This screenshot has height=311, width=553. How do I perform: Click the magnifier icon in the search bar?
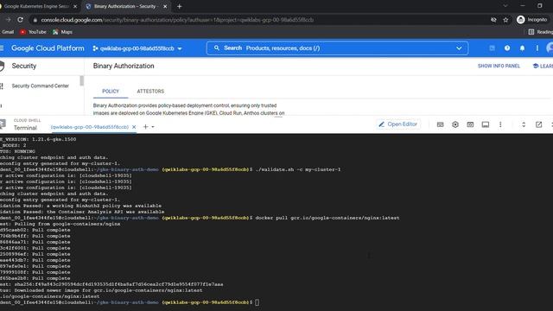click(x=217, y=48)
